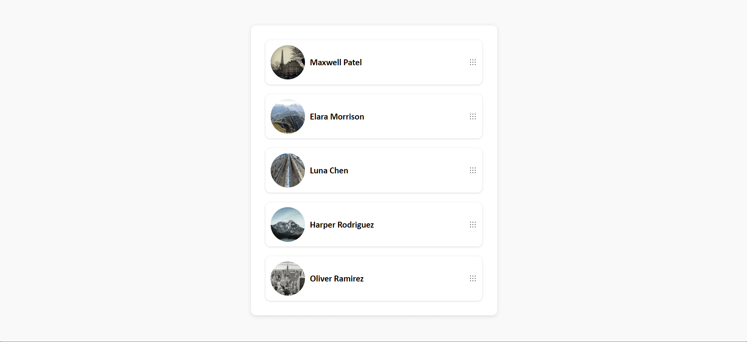Click Luna Chen's railway tracks avatar
This screenshot has width=747, height=342.
[x=288, y=170]
